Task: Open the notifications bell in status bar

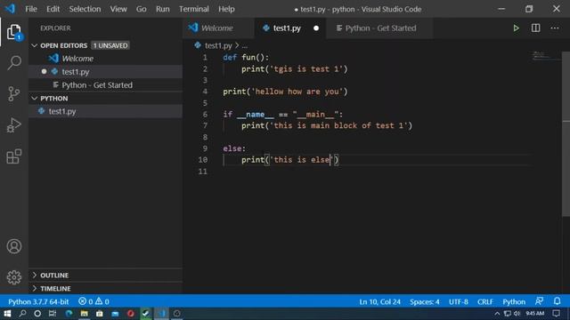Action: coord(557,301)
